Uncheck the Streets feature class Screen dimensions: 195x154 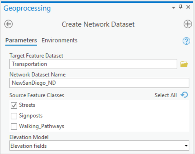(14, 105)
